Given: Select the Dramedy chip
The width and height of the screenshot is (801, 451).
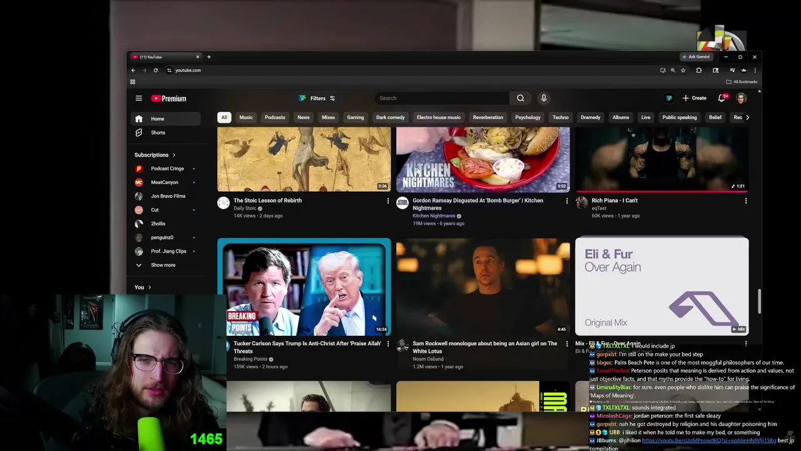Looking at the screenshot, I should pyautogui.click(x=590, y=117).
